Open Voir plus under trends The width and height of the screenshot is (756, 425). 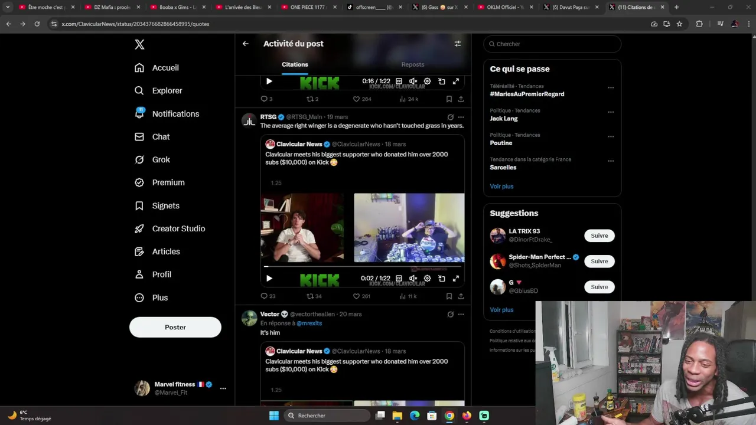[501, 187]
